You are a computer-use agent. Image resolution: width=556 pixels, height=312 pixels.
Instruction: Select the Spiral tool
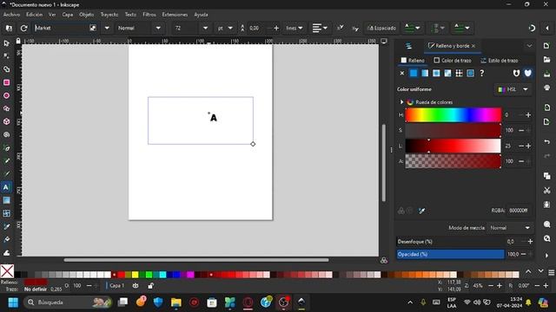tap(6, 135)
